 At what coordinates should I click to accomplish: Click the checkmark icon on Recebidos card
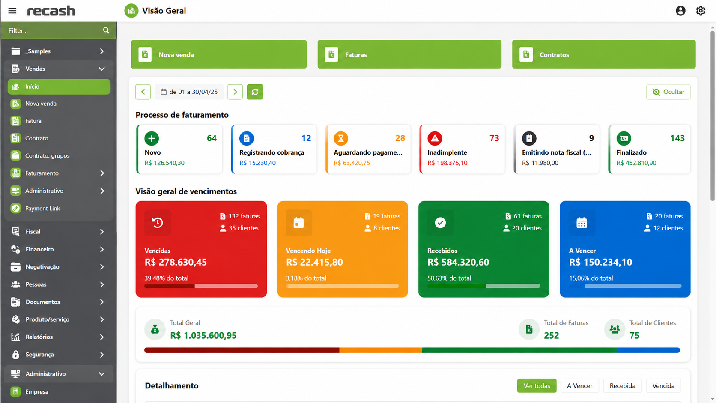click(x=440, y=223)
